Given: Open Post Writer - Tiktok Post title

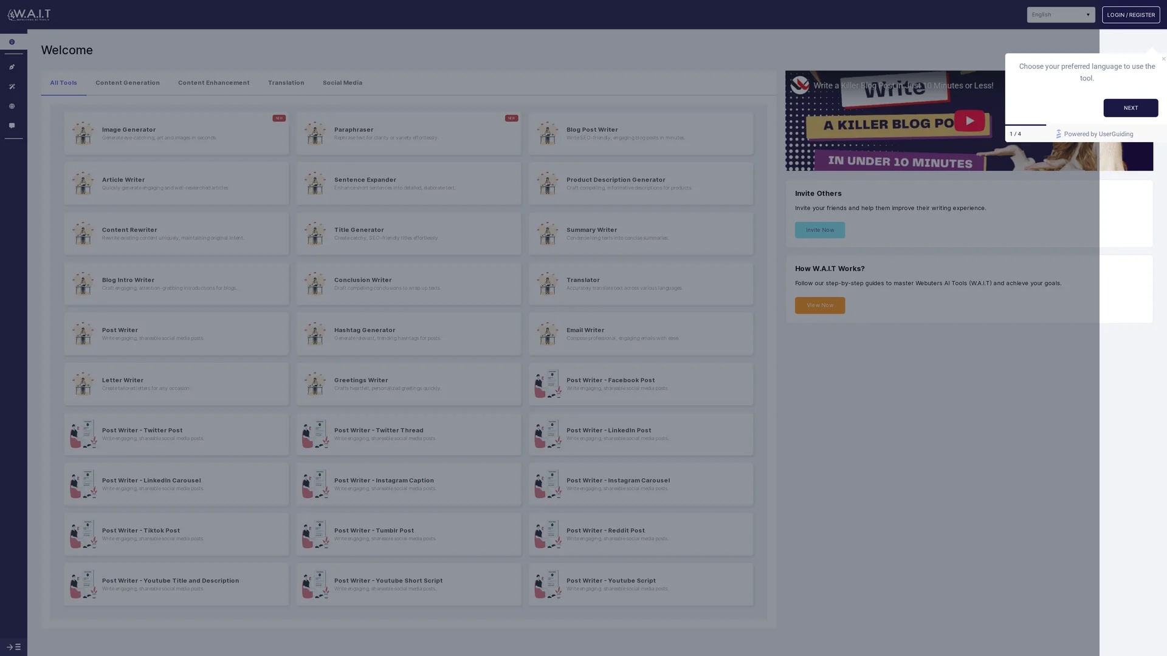Looking at the screenshot, I should 141,530.
